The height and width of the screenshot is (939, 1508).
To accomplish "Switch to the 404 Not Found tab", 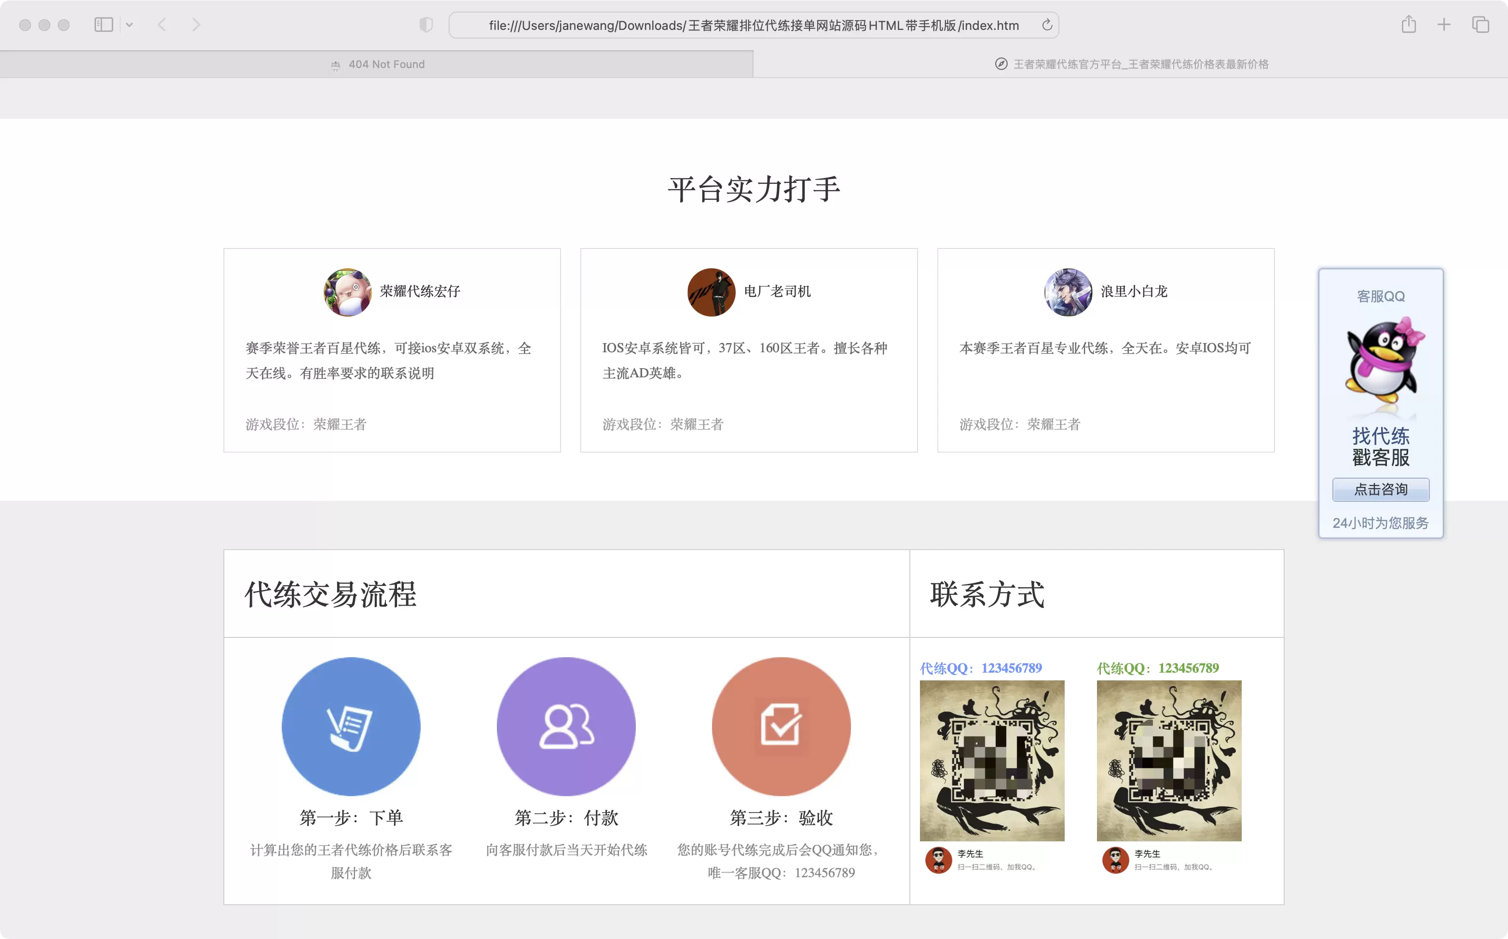I will 377,64.
